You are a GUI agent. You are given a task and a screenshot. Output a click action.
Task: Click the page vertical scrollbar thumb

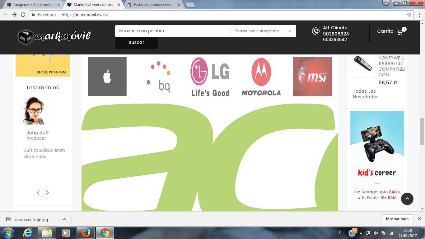coord(422,131)
